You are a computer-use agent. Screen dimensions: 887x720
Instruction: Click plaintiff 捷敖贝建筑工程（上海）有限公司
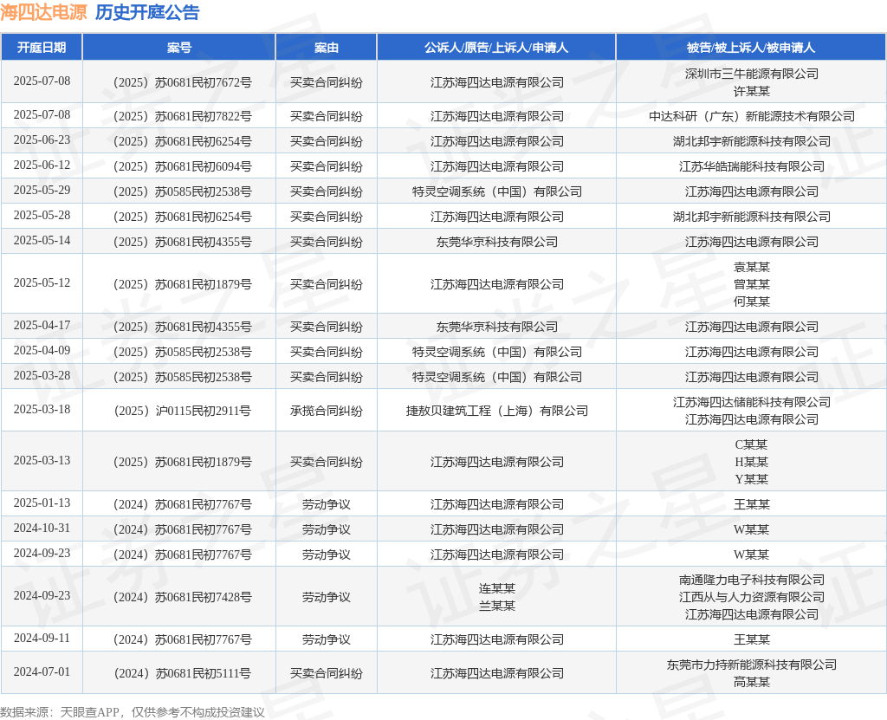click(496, 411)
